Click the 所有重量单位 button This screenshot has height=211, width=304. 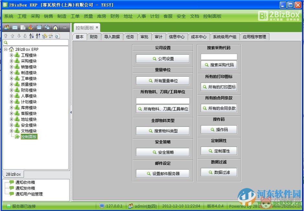[x=163, y=81]
